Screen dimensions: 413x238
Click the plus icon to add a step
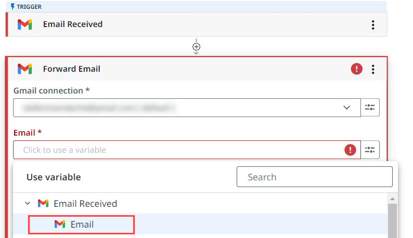(196, 47)
